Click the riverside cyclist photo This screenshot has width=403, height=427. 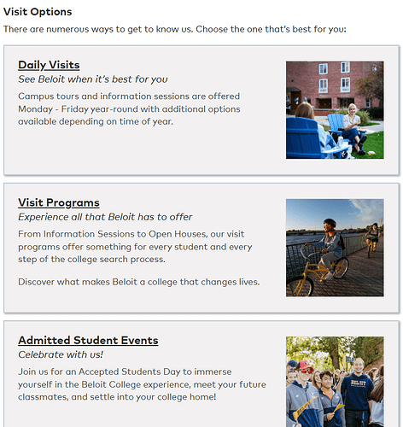tap(335, 248)
